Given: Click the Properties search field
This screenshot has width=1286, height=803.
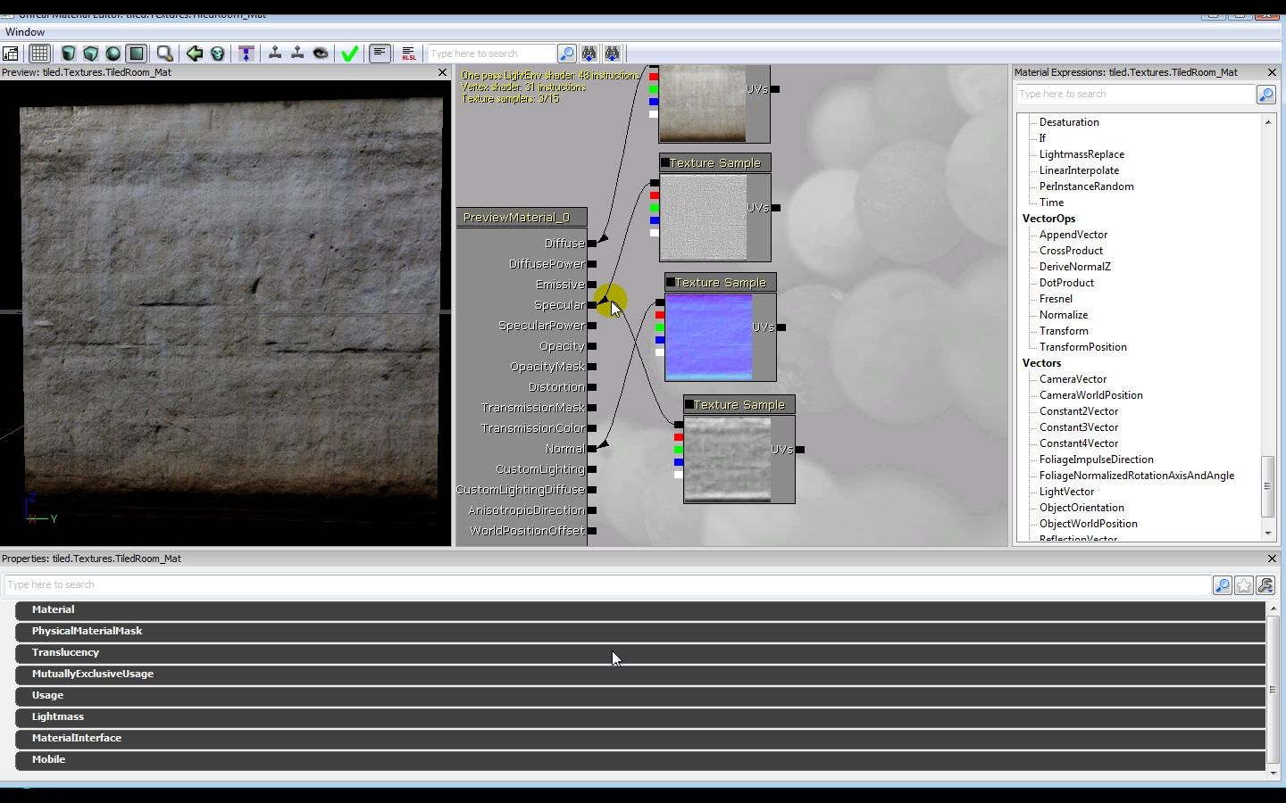Looking at the screenshot, I should 607,585.
